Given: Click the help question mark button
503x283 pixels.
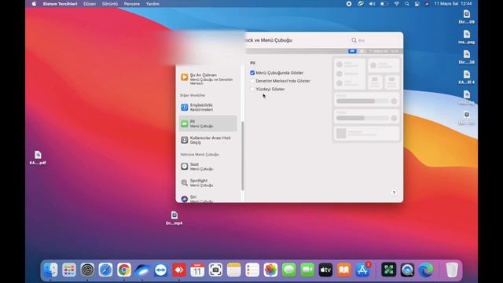Looking at the screenshot, I should (x=394, y=193).
